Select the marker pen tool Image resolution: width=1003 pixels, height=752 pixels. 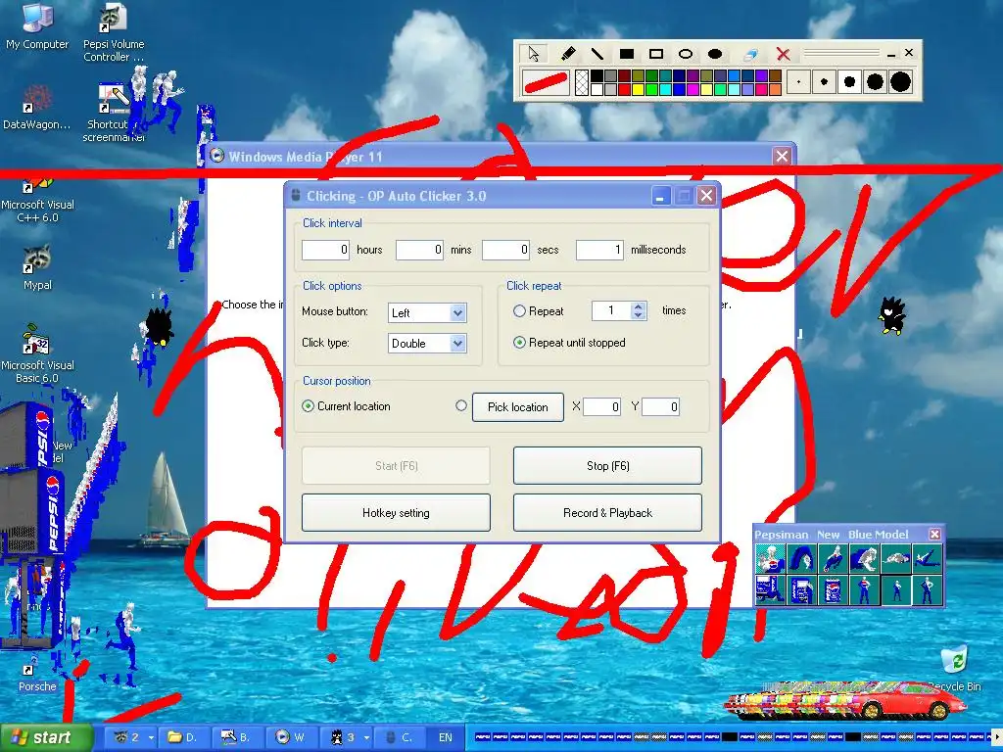pyautogui.click(x=567, y=54)
